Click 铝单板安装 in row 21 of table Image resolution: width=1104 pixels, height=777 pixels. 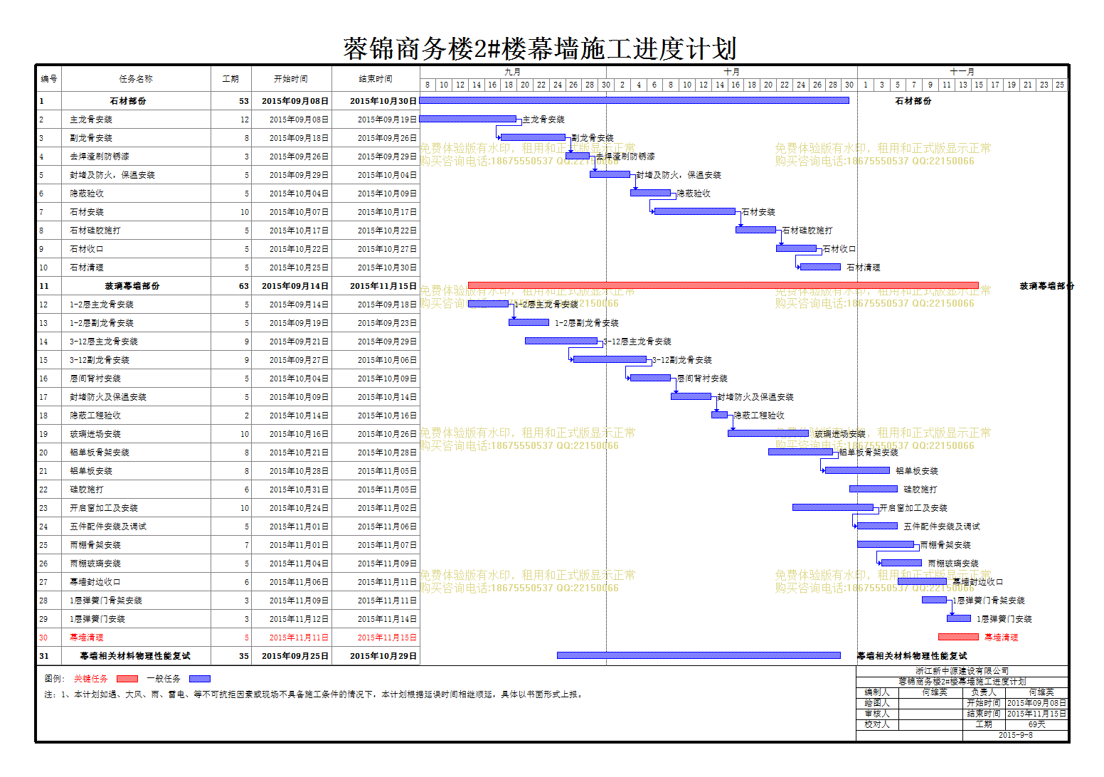[x=91, y=471]
